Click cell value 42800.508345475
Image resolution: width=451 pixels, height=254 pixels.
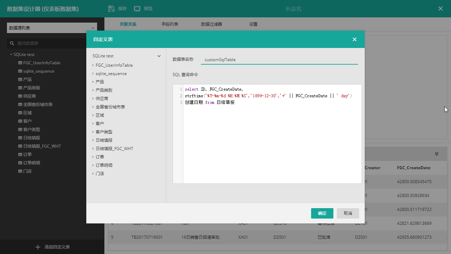tap(414, 182)
